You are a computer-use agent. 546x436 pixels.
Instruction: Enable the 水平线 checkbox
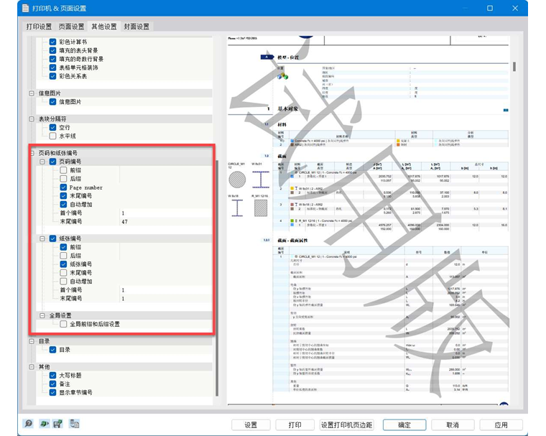coord(52,136)
